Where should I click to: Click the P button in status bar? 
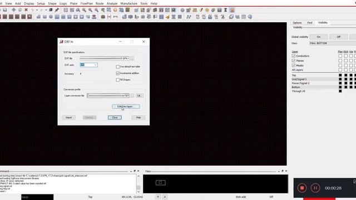coord(158,197)
